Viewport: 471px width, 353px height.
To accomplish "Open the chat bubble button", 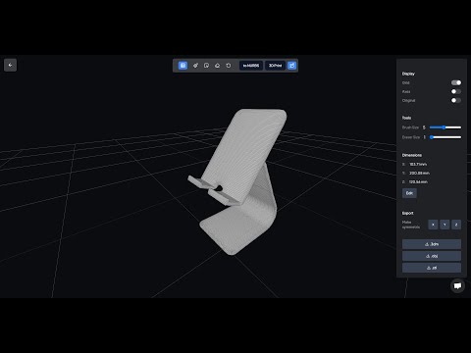I will [457, 285].
